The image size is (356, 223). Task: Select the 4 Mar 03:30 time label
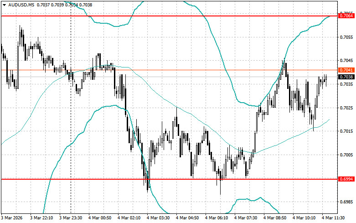(x=158, y=218)
